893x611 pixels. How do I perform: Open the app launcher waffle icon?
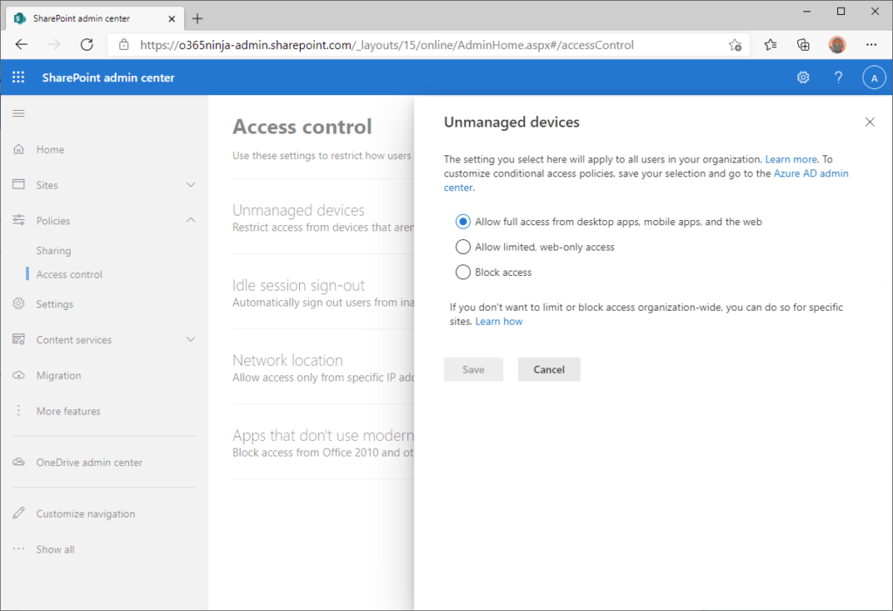coord(18,78)
